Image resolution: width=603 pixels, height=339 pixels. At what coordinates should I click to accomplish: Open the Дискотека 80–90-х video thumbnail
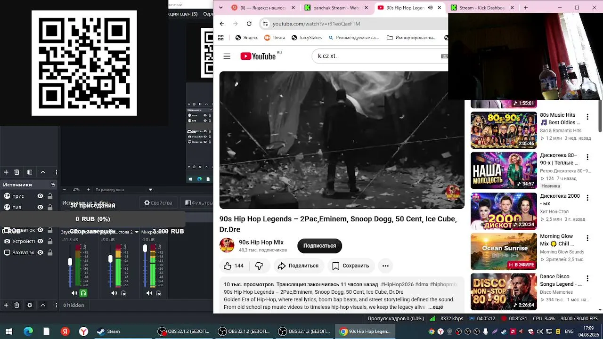point(504,170)
